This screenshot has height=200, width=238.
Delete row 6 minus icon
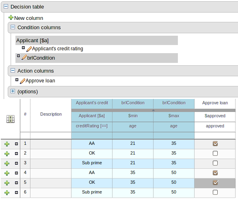coord(16,192)
